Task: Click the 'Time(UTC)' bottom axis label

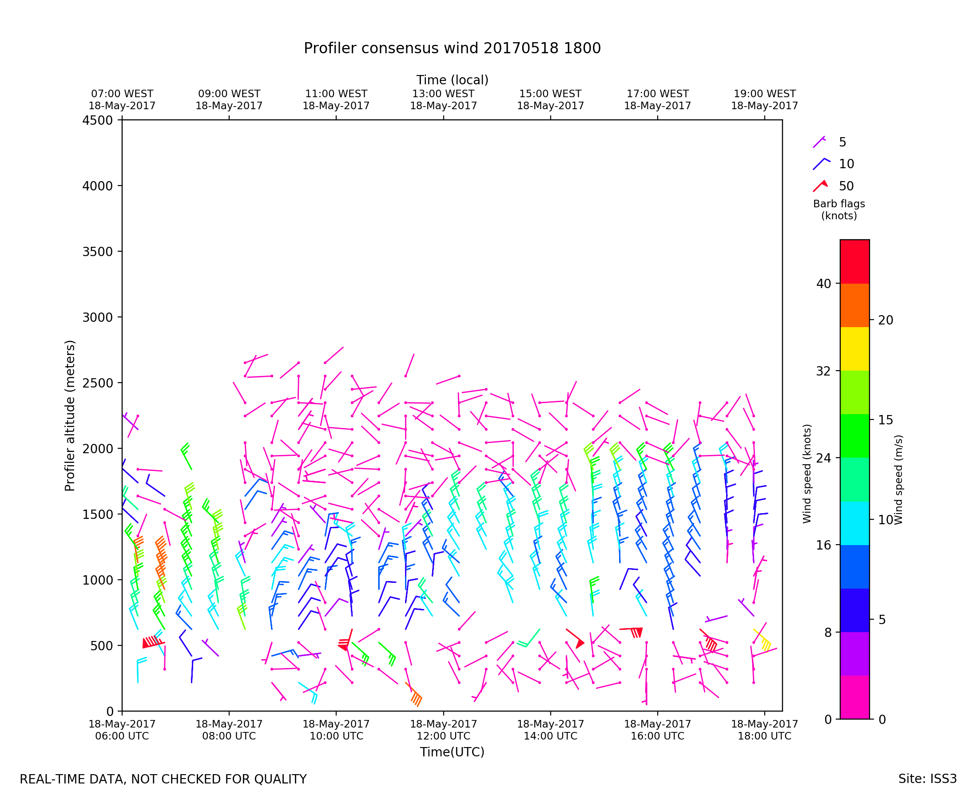Action: click(x=452, y=752)
